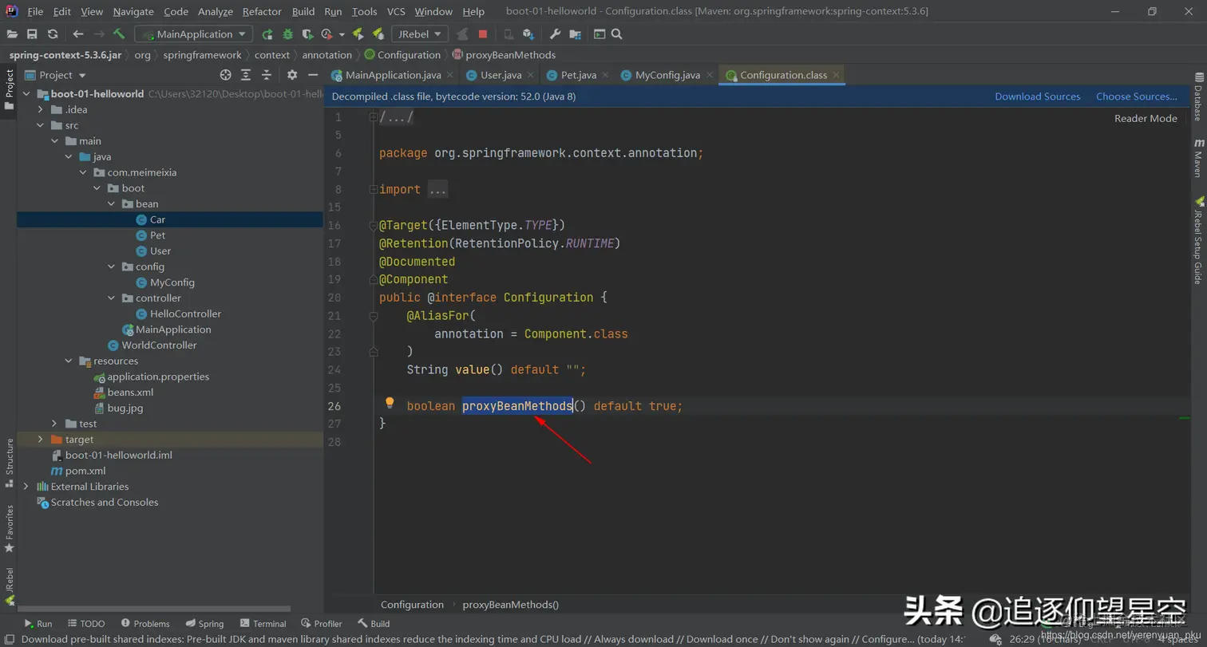
Task: Toggle Reader Mode in the editor
Action: pyautogui.click(x=1146, y=118)
